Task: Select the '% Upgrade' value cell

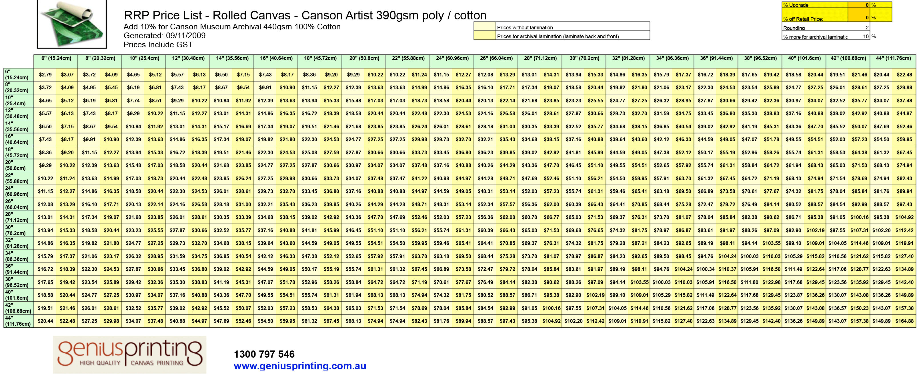Action: (x=858, y=5)
